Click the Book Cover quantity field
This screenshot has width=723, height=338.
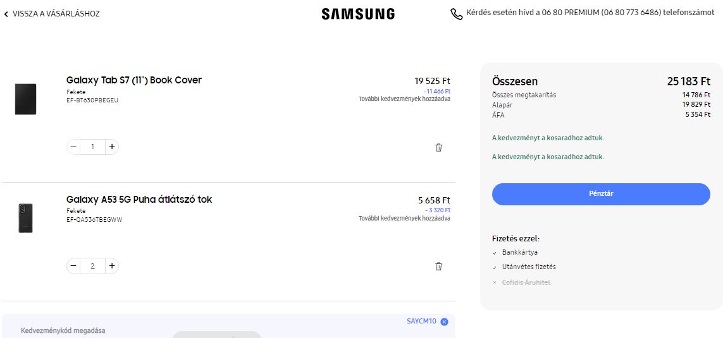pyautogui.click(x=92, y=147)
